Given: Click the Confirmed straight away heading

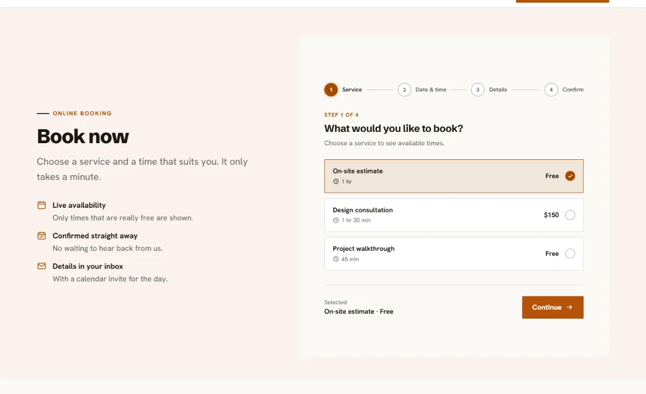Looking at the screenshot, I should point(95,236).
